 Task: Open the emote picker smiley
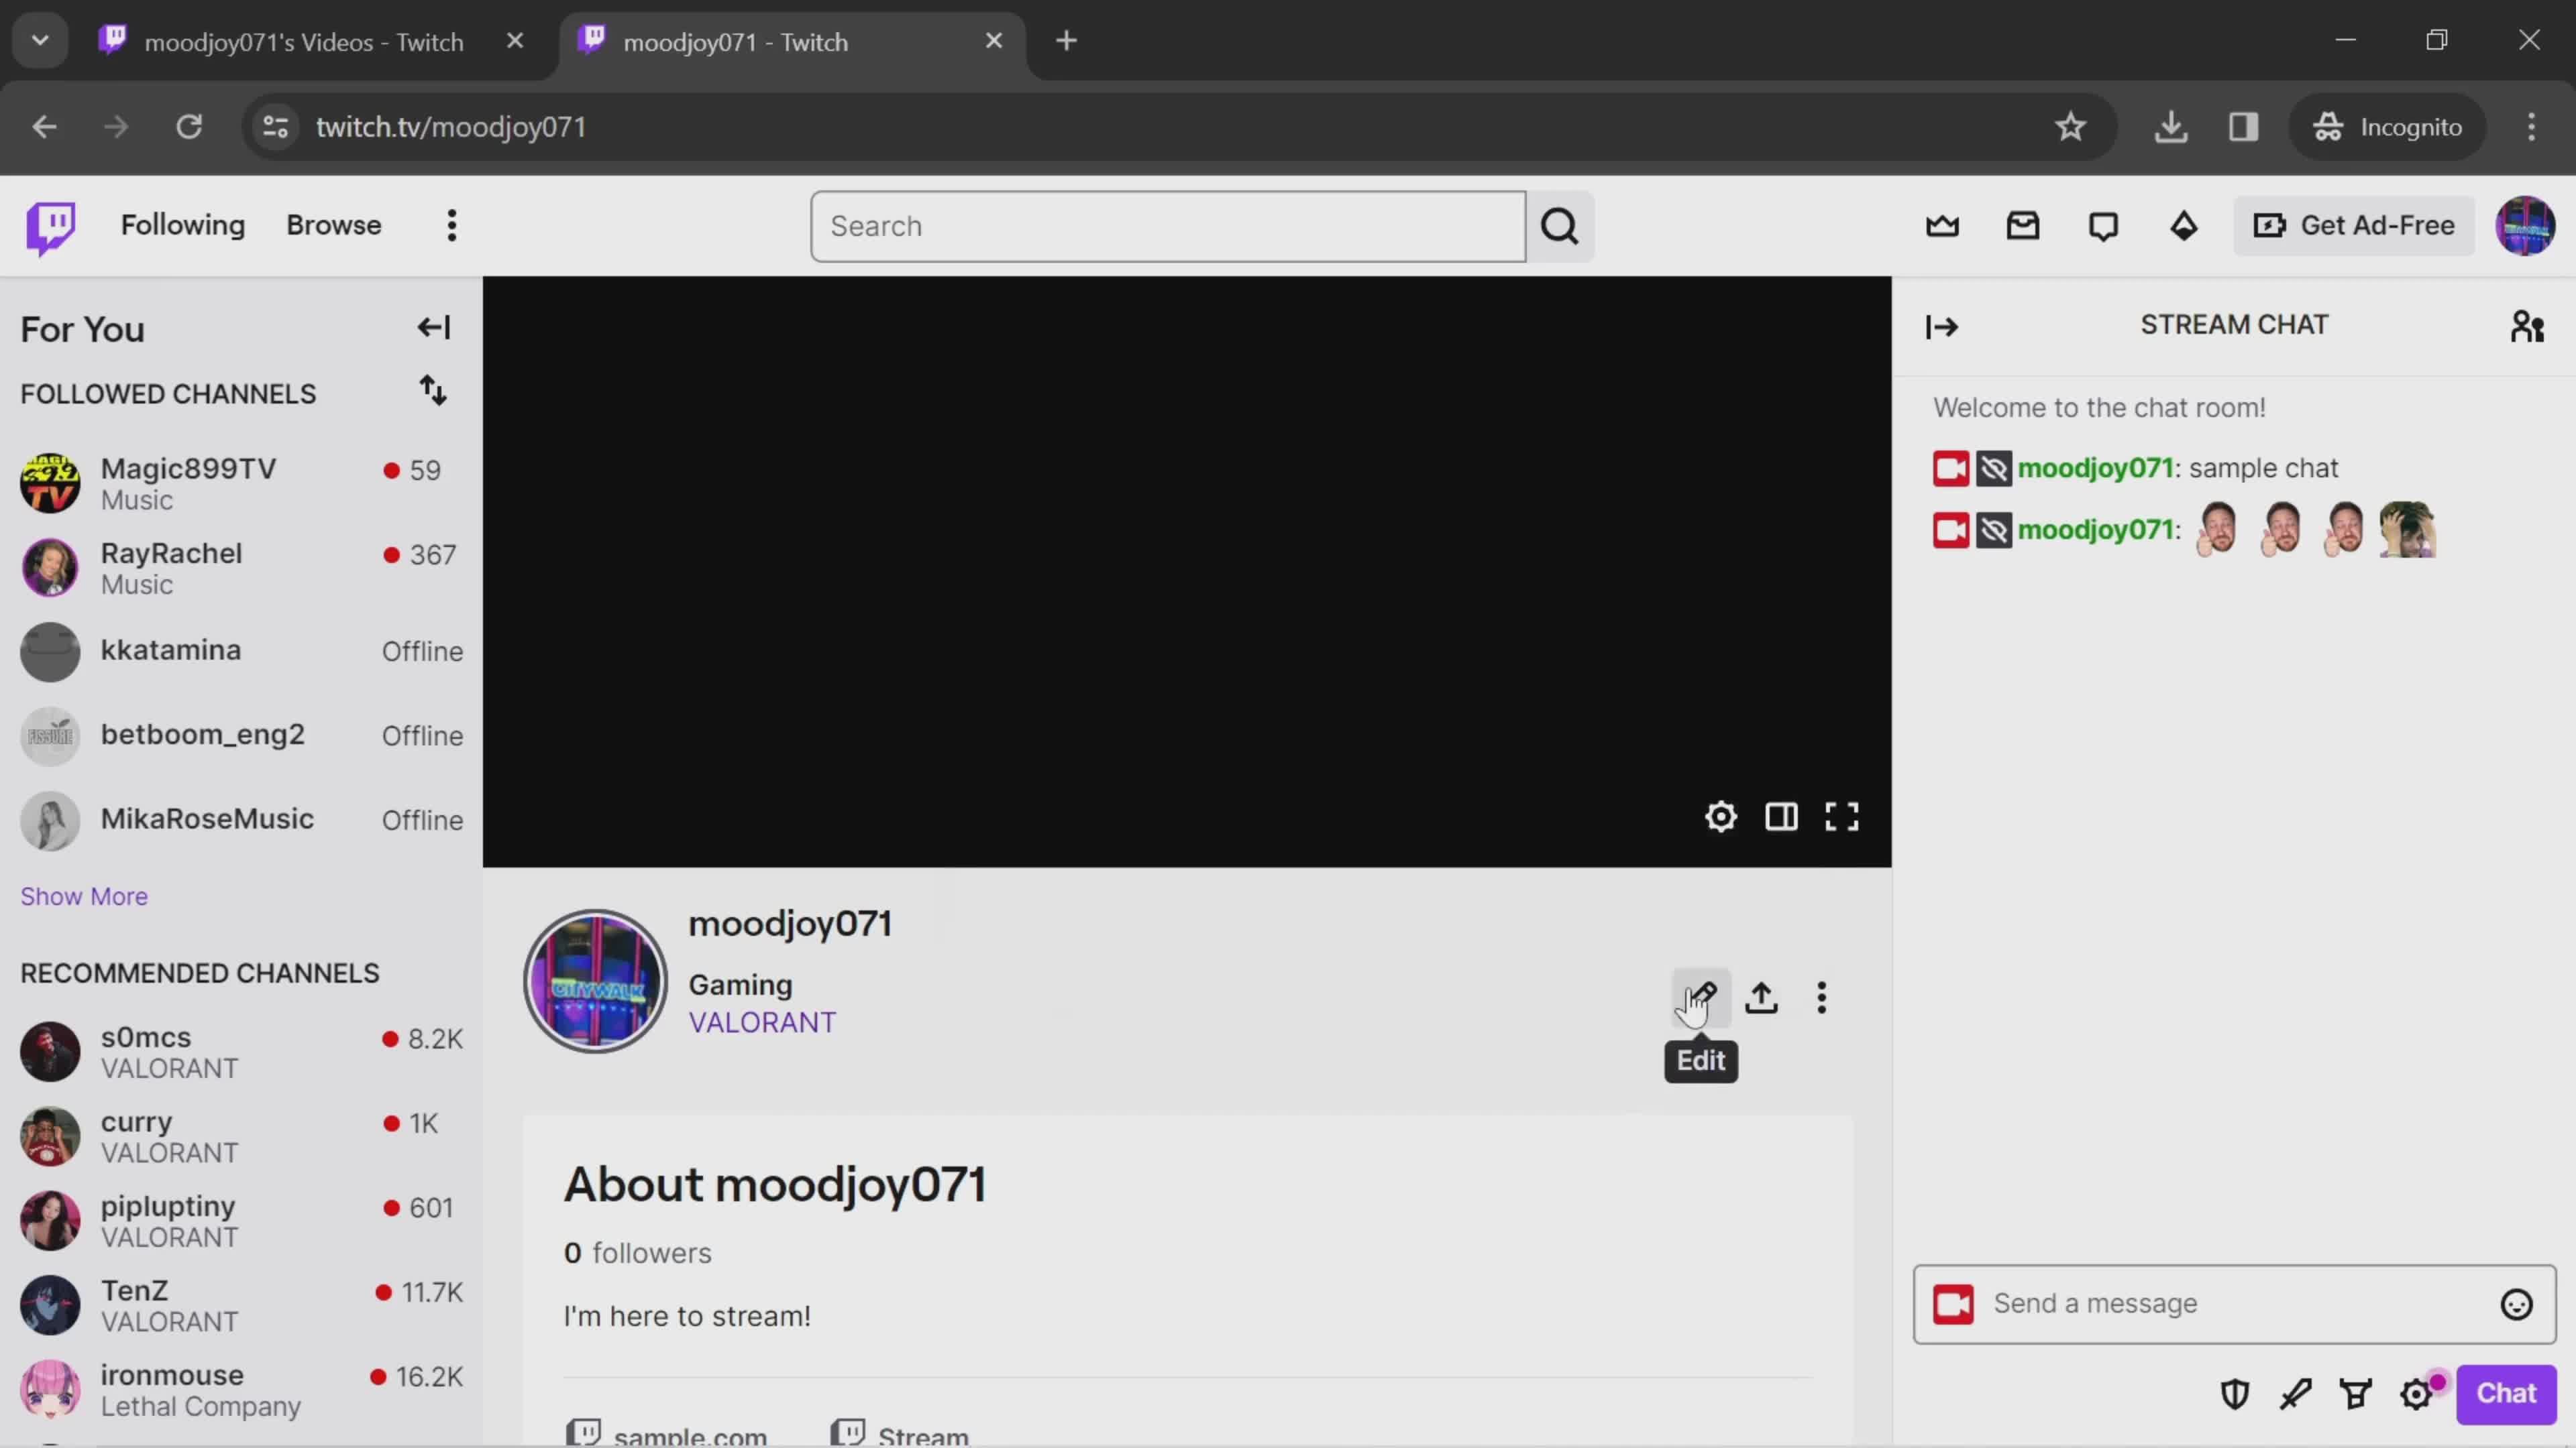(2516, 1304)
